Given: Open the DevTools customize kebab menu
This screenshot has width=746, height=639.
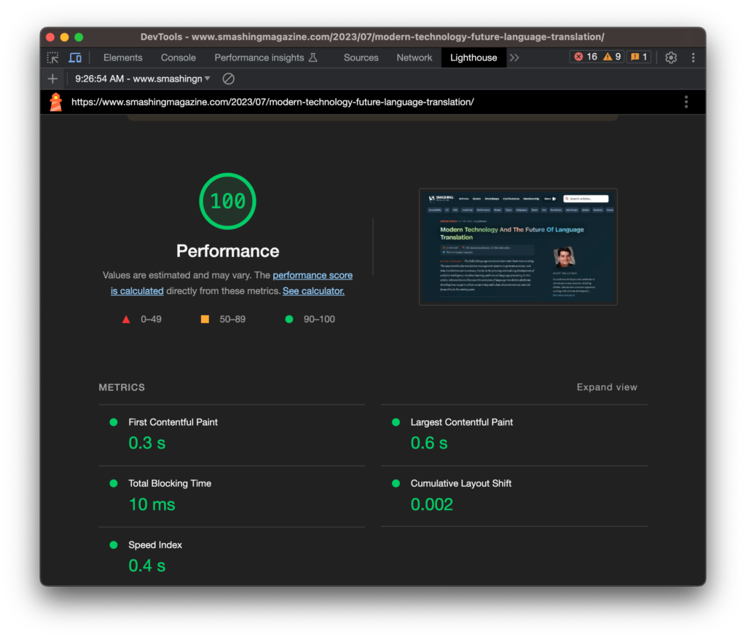Looking at the screenshot, I should (x=694, y=57).
